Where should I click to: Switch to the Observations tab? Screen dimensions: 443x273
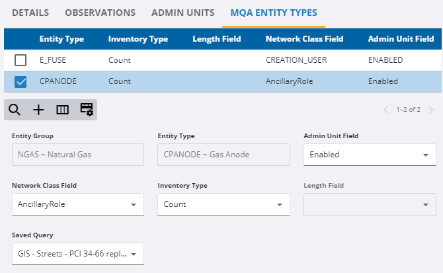point(101,13)
